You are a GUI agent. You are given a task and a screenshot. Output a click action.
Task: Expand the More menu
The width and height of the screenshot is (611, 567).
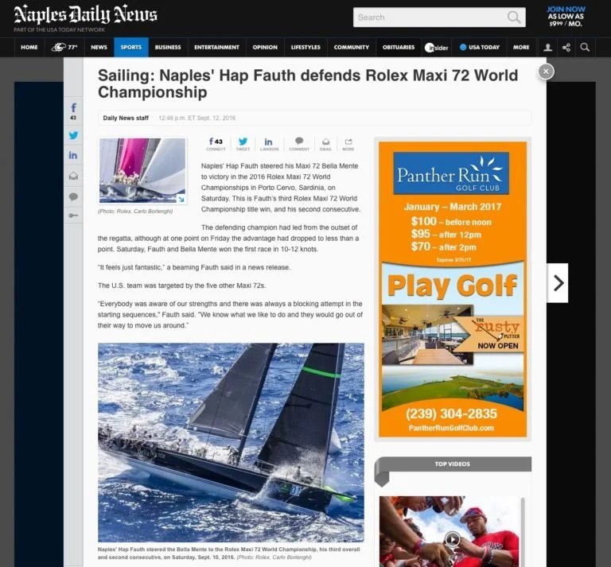521,47
